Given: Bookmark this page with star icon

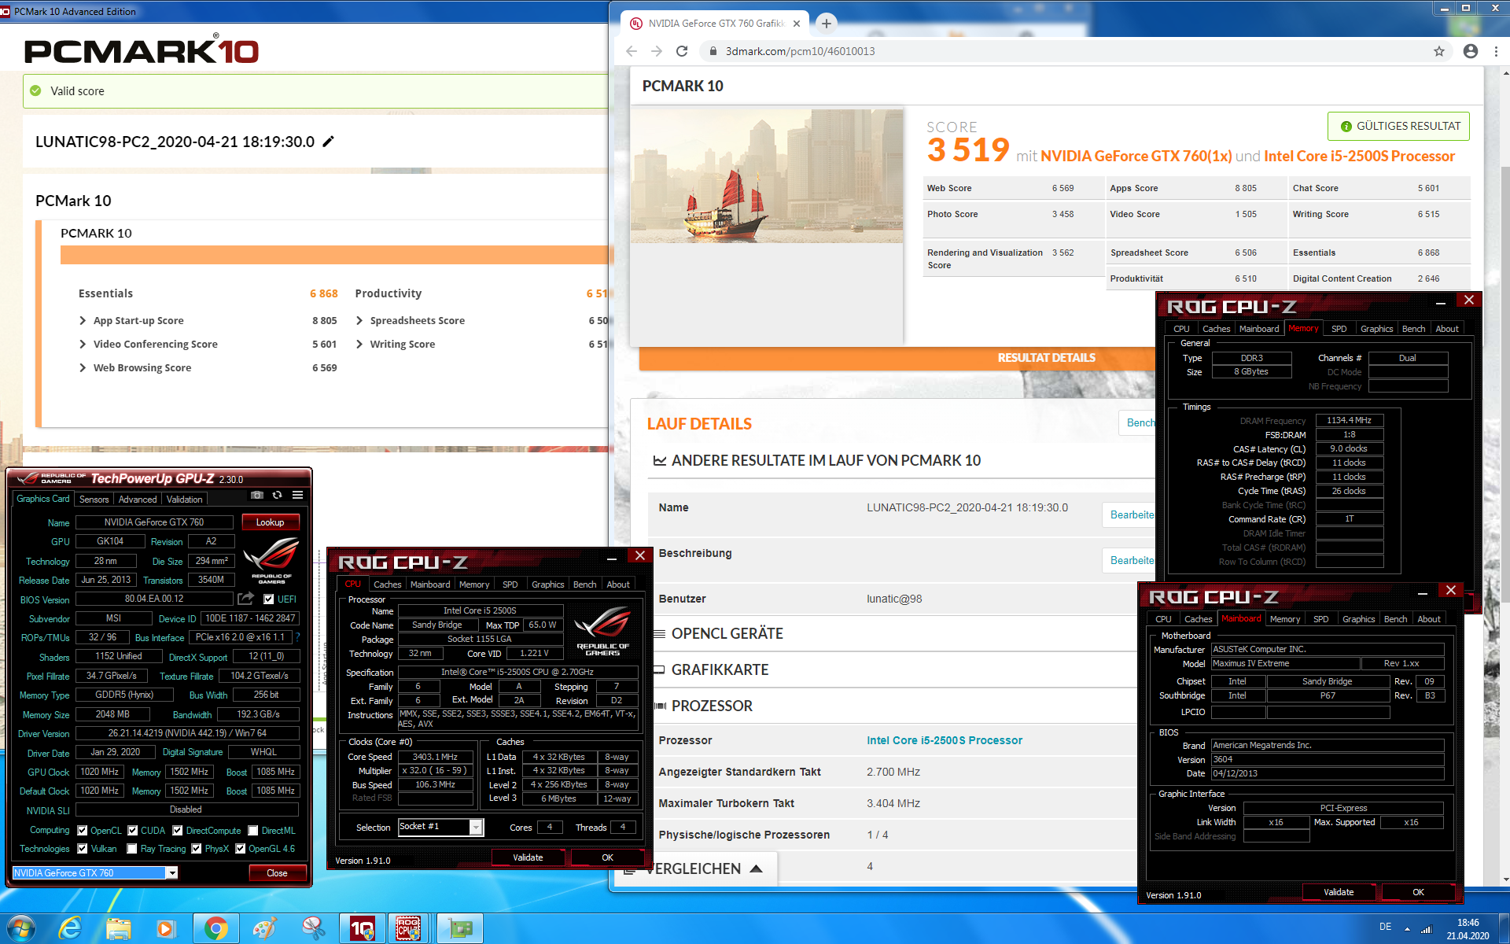Looking at the screenshot, I should coord(1439,51).
